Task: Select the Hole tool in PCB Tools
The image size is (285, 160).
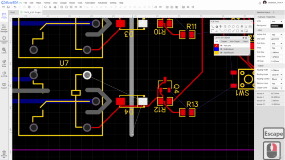Action: pyautogui.click(x=246, y=27)
